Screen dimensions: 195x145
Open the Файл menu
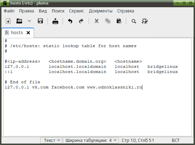(9, 11)
